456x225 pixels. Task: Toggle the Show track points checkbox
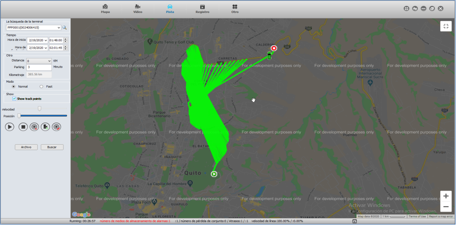click(x=14, y=99)
